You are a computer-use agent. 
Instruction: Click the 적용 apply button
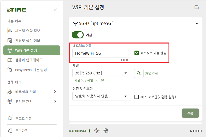tap(190, 113)
